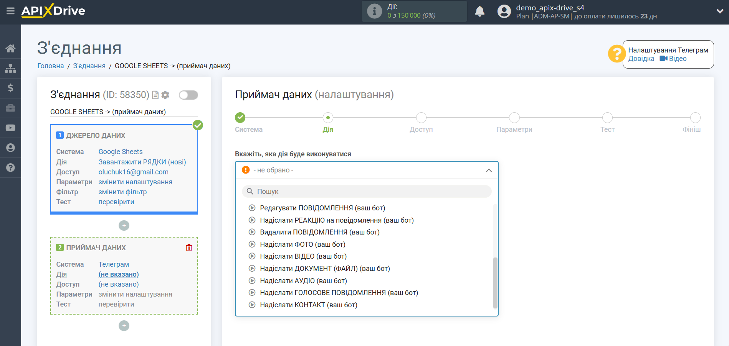Image resolution: width=729 pixels, height=346 pixels.
Task: Open the YouTube video icon in the sidebar
Action: click(x=10, y=128)
